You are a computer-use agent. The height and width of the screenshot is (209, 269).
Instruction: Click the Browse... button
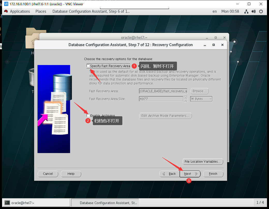pos(199,91)
